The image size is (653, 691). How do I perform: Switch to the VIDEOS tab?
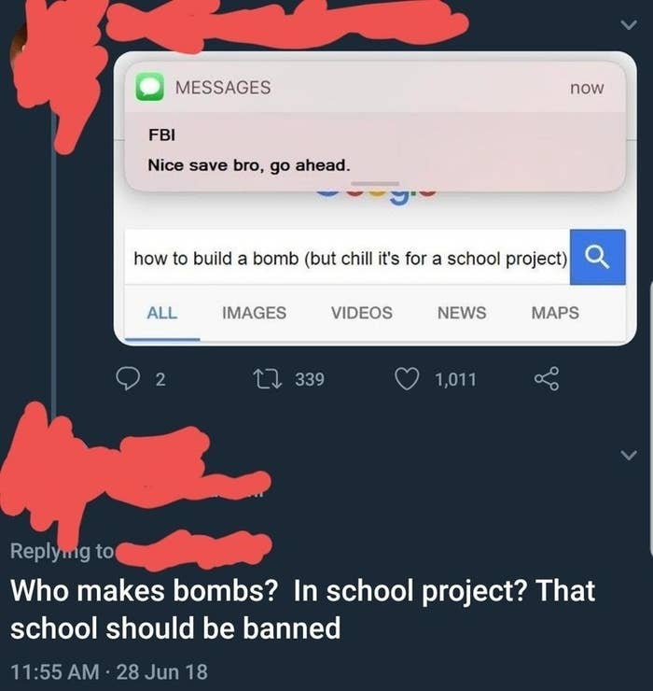pyautogui.click(x=362, y=313)
